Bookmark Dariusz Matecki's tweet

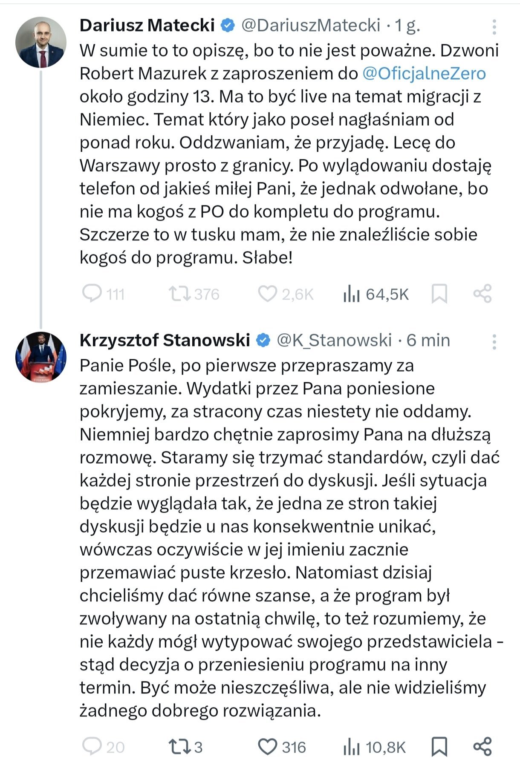[x=439, y=294]
